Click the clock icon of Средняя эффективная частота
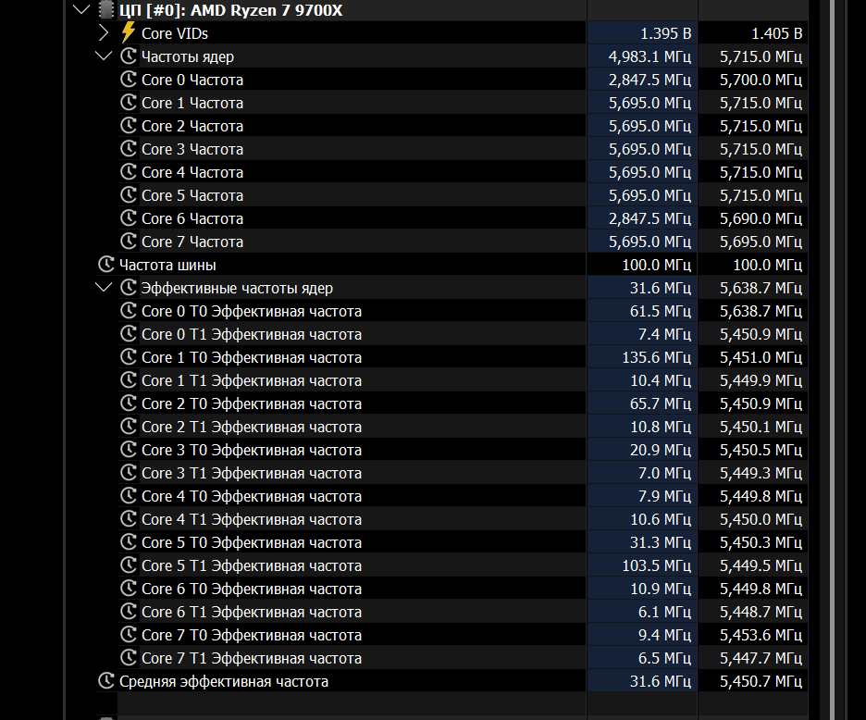 click(106, 681)
